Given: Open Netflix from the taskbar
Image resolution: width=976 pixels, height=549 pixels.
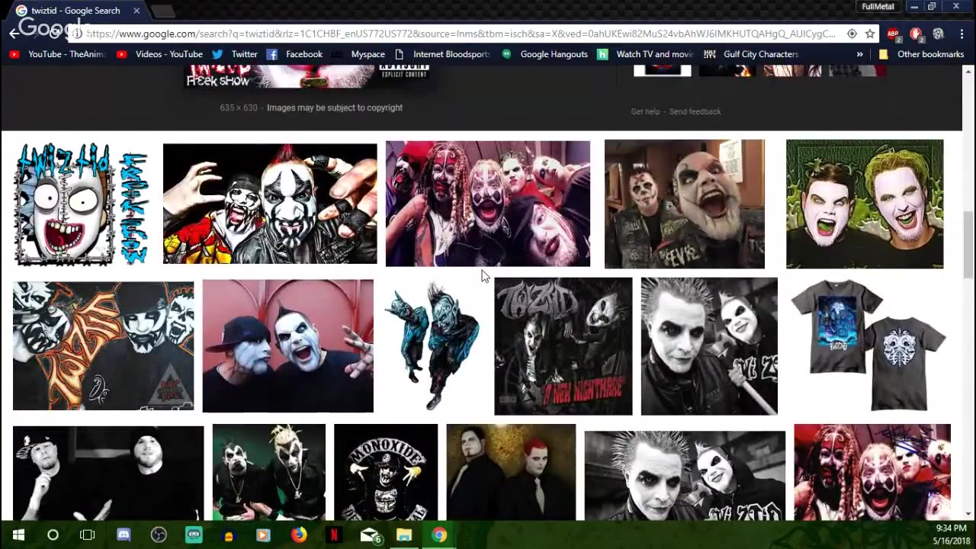Looking at the screenshot, I should pyautogui.click(x=333, y=535).
